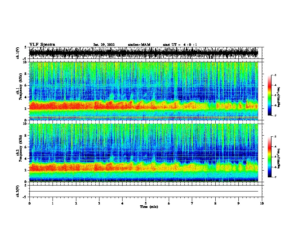Click the ch.2 spectrogram panel
The image size is (295, 228).
pos(143,153)
